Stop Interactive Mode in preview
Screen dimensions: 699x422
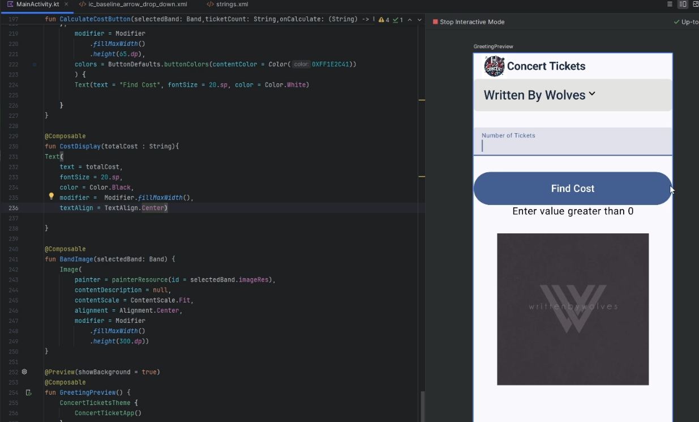[x=469, y=22]
